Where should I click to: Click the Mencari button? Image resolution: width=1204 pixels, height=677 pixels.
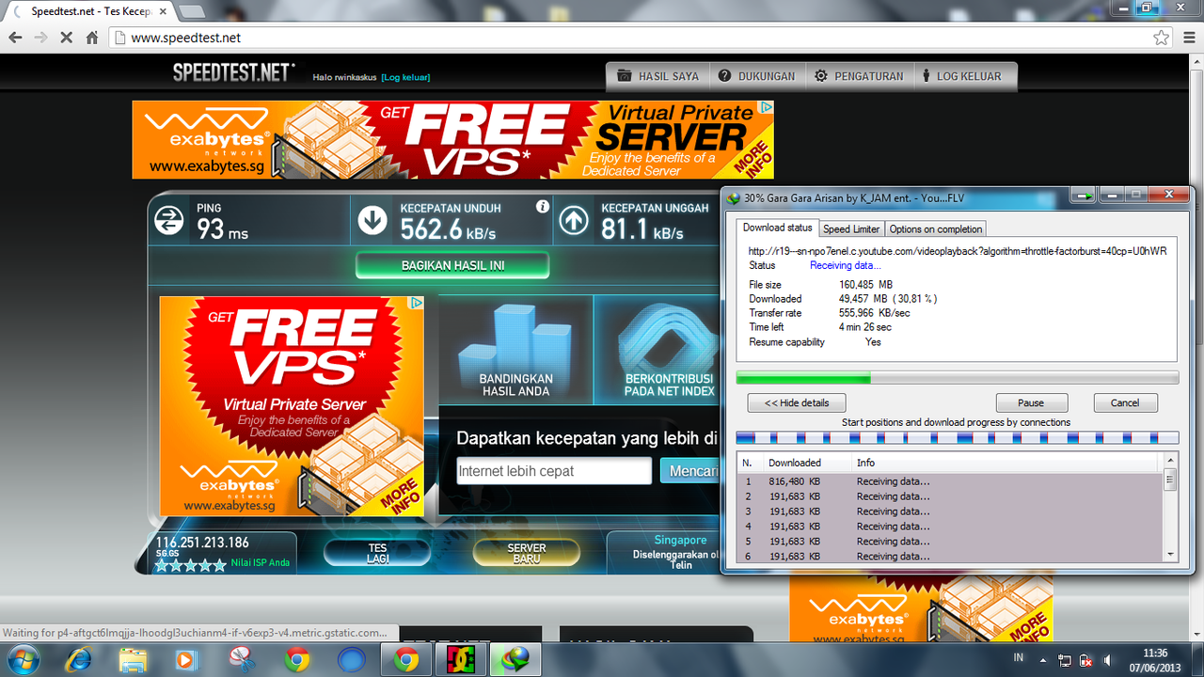tap(690, 471)
